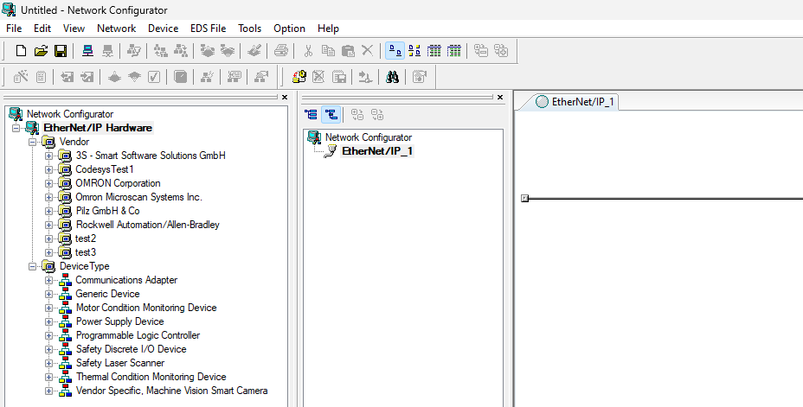Screen dimensions: 803x407
Task: Click the Cut scissors icon
Action: tap(308, 51)
